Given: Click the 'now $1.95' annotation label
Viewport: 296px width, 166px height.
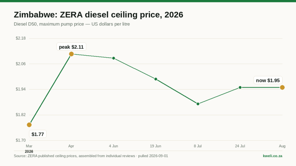Looking at the screenshot, I should click(268, 80).
